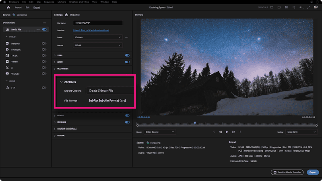Disable the Effects toggle
The width and height of the screenshot is (322, 181).
click(x=127, y=115)
